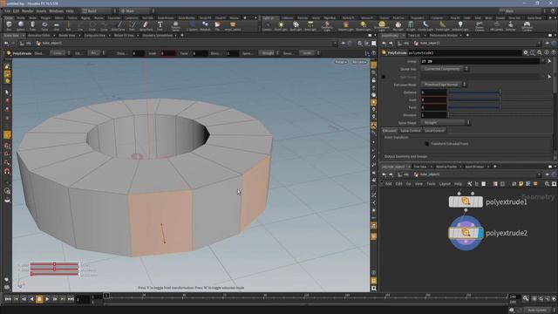
Task: Switch to the Geometry Spreadsheet tab
Action: pyautogui.click(x=157, y=36)
